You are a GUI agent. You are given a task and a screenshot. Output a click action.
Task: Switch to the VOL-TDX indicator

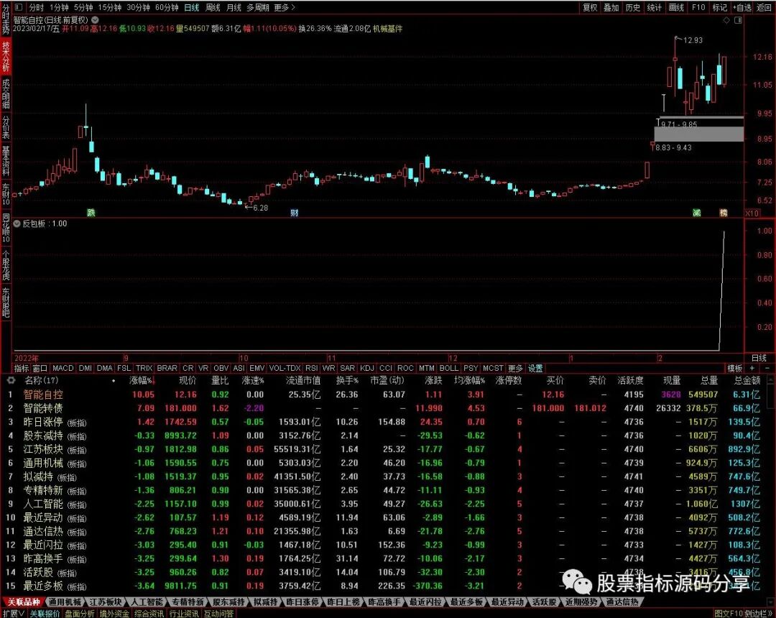click(285, 368)
